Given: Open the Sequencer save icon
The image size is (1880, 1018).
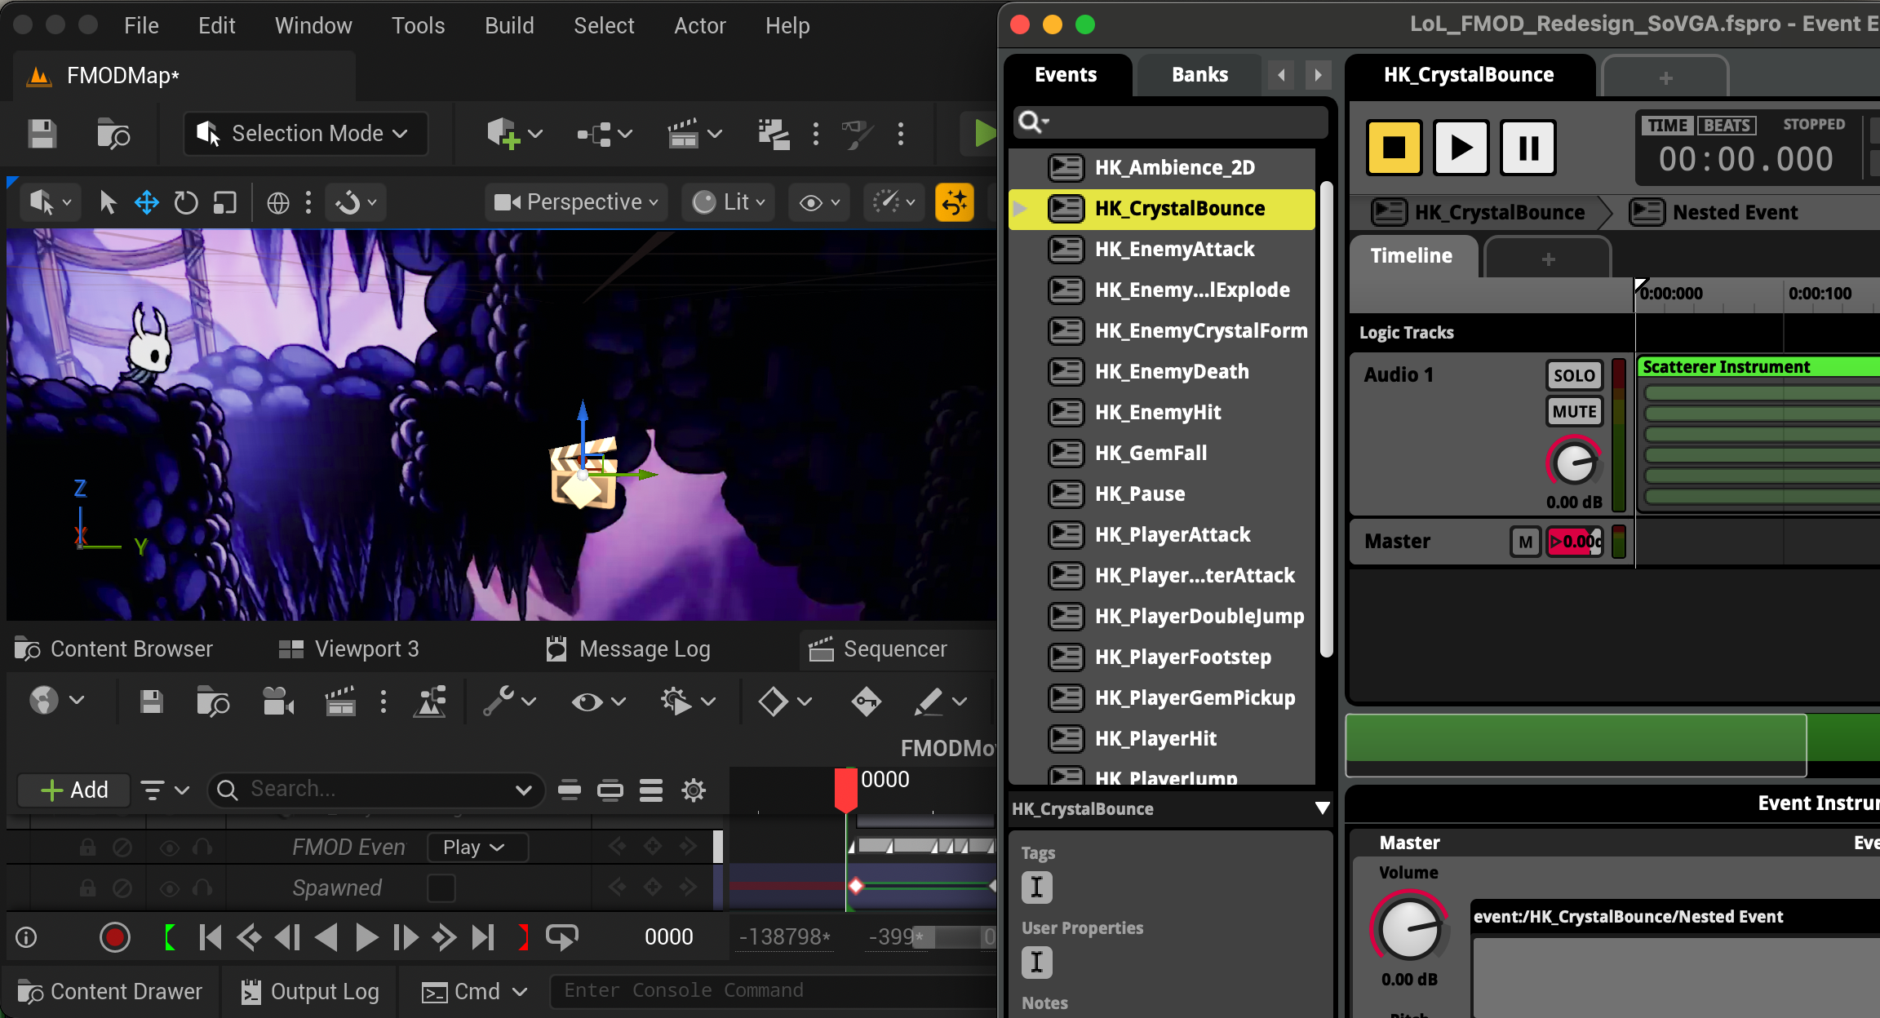Looking at the screenshot, I should pos(152,702).
